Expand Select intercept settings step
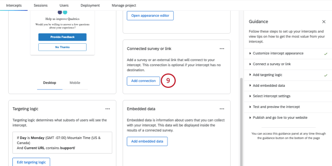This screenshot has width=332, height=166. [271, 96]
